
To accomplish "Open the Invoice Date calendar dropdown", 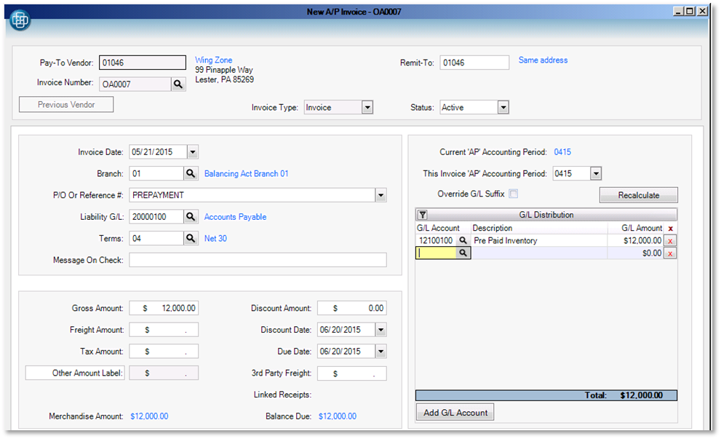I will [191, 151].
